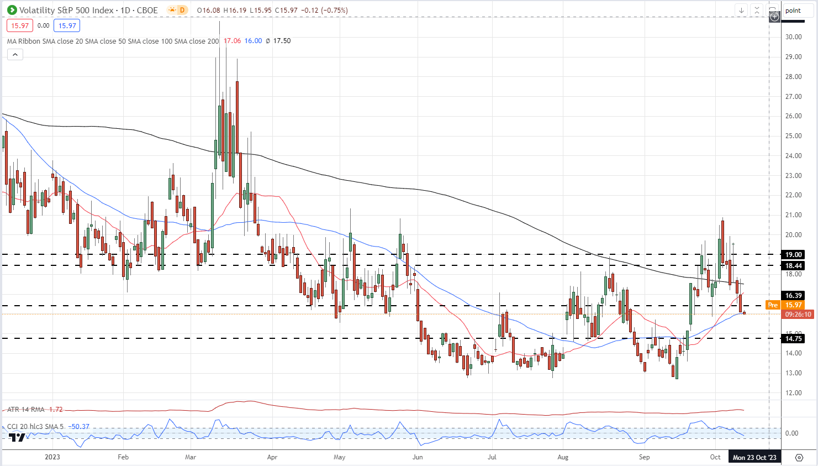Image resolution: width=818 pixels, height=466 pixels.
Task: Click the 19.00 horizontal line price label
Action: (794, 255)
